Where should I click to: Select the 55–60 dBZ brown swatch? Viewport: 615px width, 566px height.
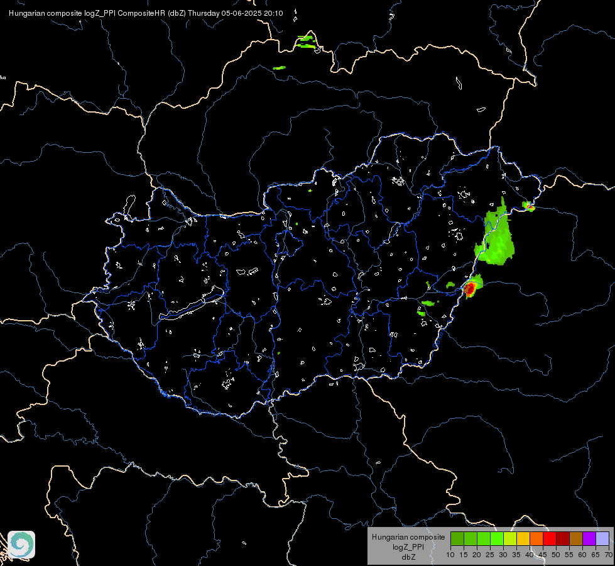point(576,539)
